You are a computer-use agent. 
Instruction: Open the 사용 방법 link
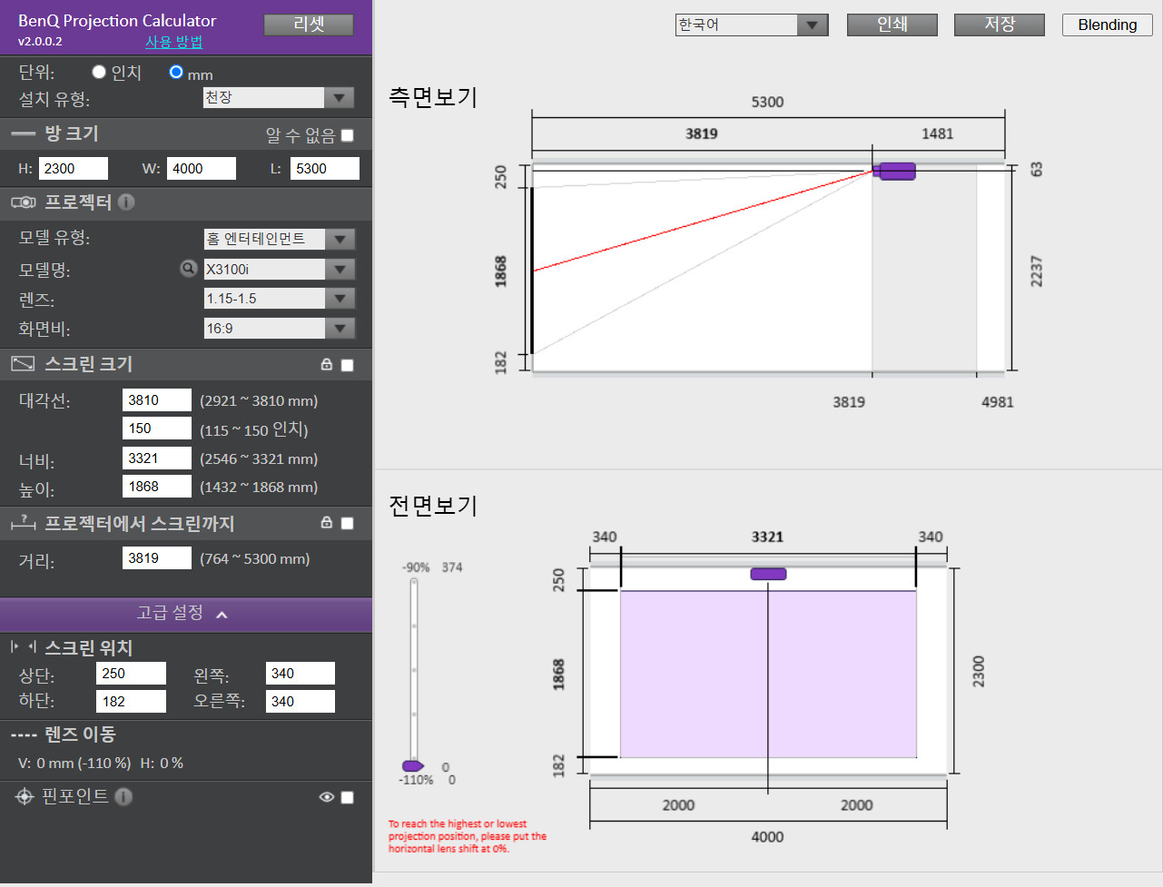tap(174, 42)
